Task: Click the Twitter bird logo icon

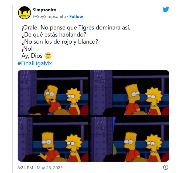Action: click(166, 9)
